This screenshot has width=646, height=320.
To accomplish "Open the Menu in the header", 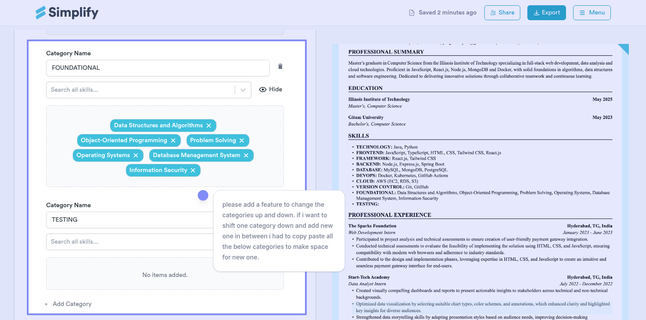I will pyautogui.click(x=592, y=13).
